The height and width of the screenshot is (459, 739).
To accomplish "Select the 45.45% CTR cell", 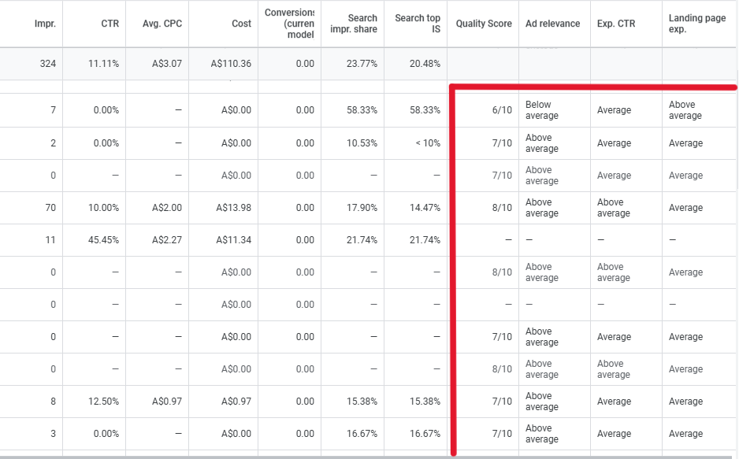I will (103, 240).
